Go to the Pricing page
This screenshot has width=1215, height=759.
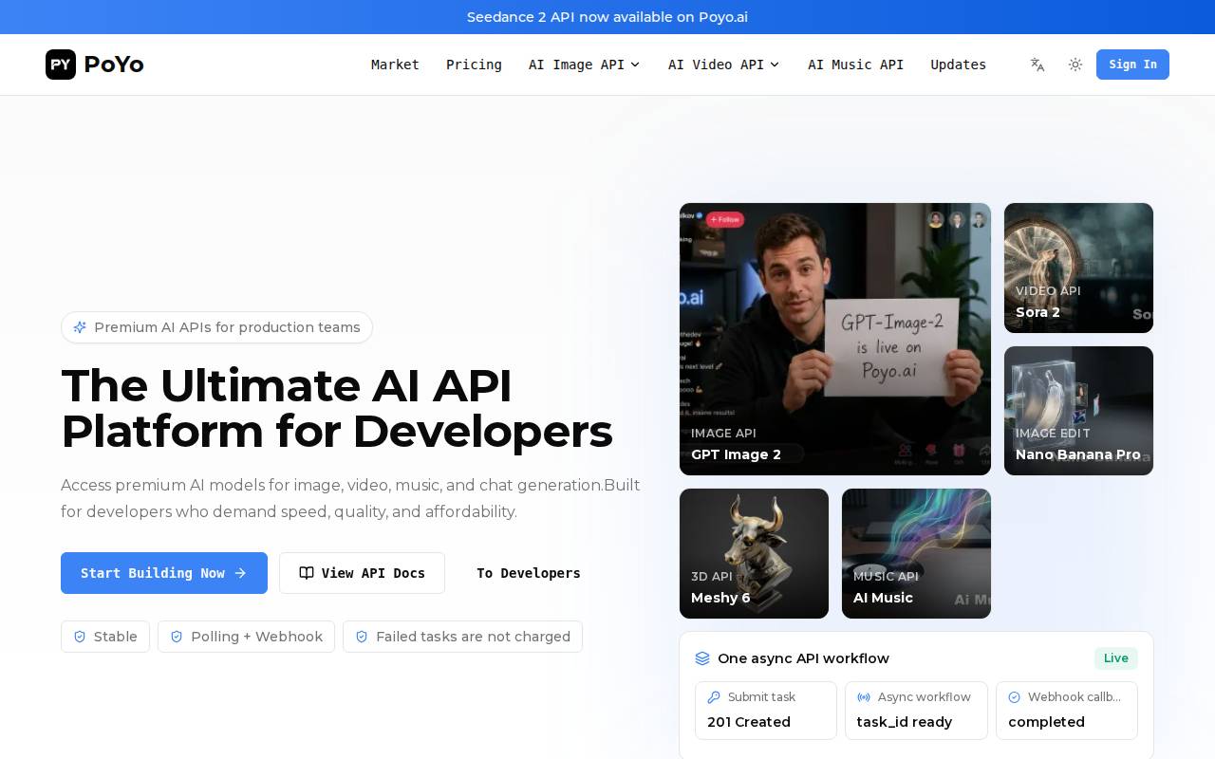(474, 65)
